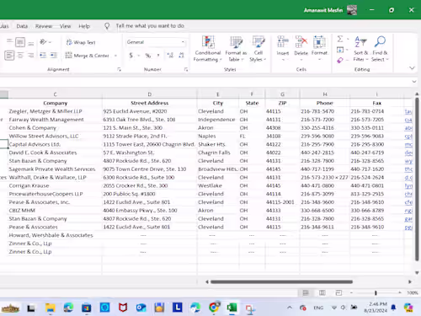Click the horizontal scrollbar thumb
Screen dimensions: 421x316
point(281,281)
